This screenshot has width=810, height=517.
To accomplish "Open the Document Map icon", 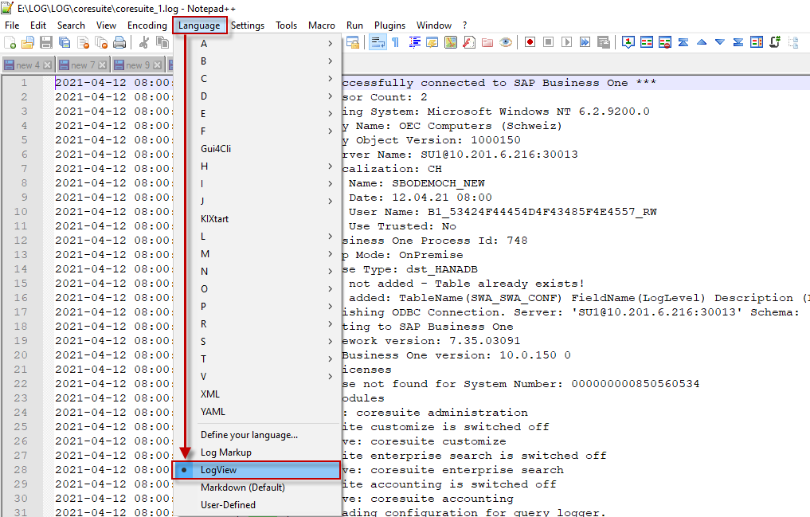I will pyautogui.click(x=451, y=42).
